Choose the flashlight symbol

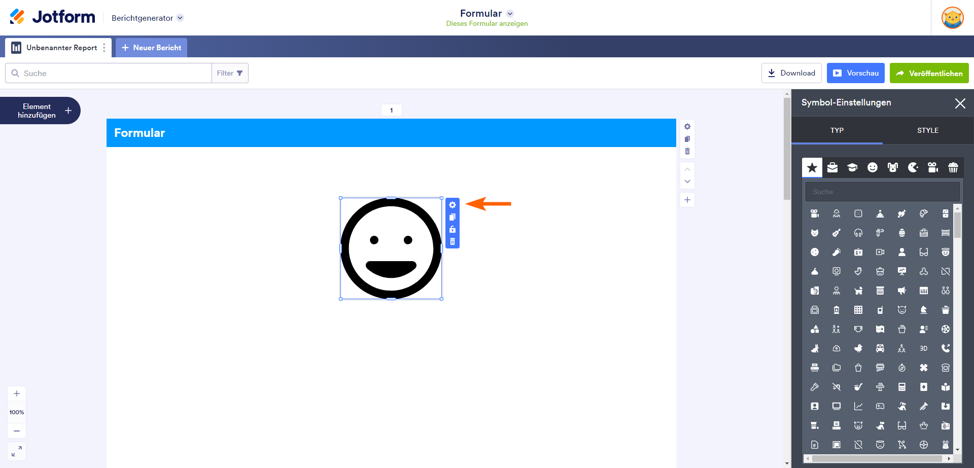point(815,387)
